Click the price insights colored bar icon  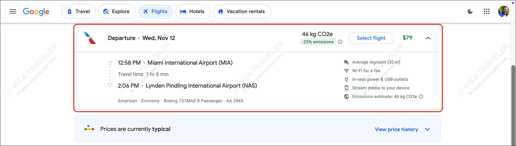[x=89, y=128]
